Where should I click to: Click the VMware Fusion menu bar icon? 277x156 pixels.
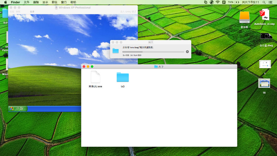click(205, 2)
